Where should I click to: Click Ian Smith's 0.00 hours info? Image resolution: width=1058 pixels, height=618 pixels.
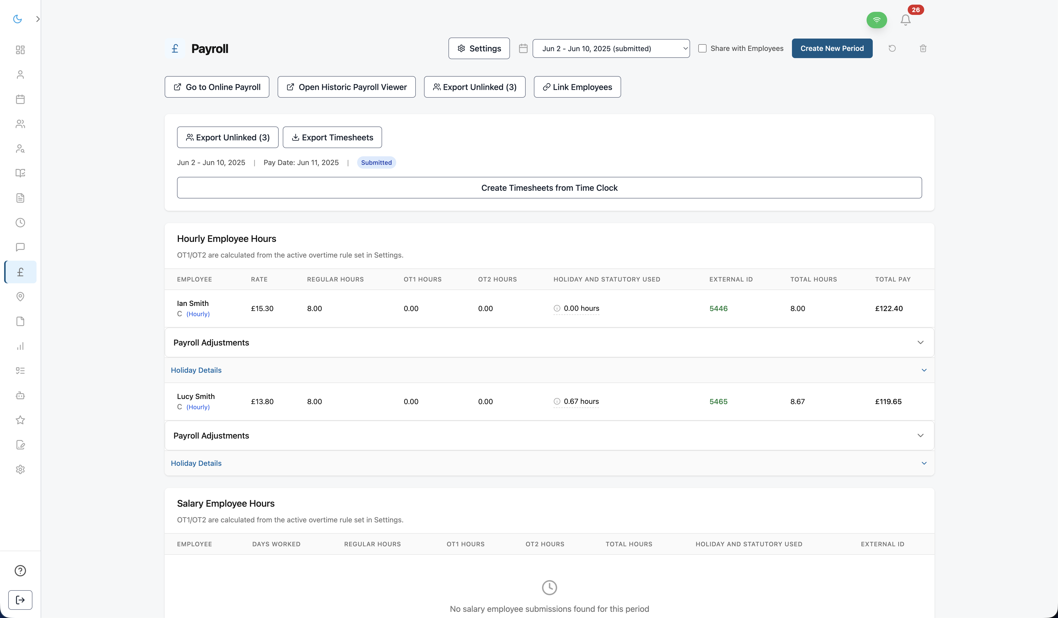[x=576, y=308]
